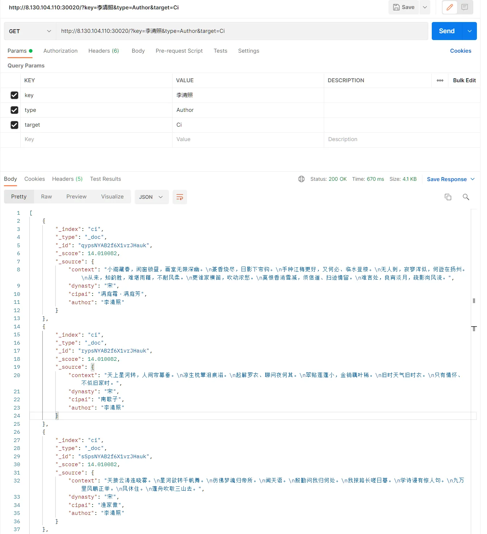The height and width of the screenshot is (534, 487).
Task: Open the request Body tab
Action: click(138, 51)
